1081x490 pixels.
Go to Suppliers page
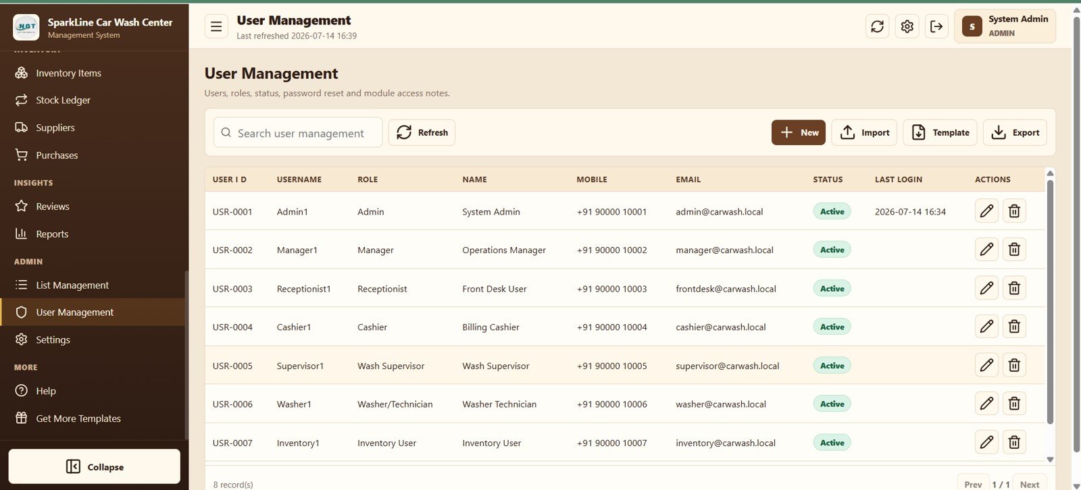pyautogui.click(x=93, y=128)
